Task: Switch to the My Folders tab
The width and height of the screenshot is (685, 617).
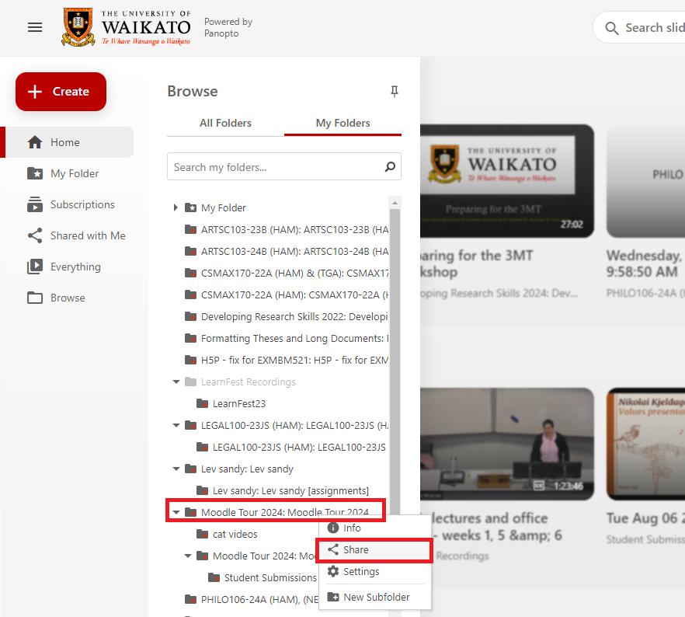Action: pyautogui.click(x=343, y=124)
